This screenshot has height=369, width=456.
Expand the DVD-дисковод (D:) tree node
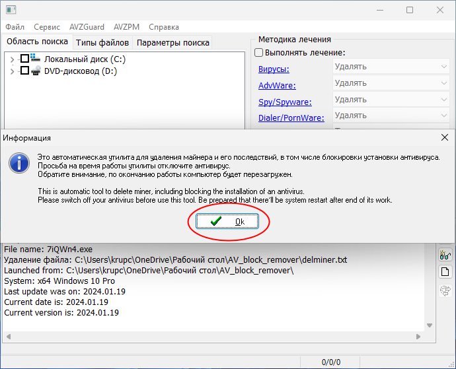(x=12, y=71)
